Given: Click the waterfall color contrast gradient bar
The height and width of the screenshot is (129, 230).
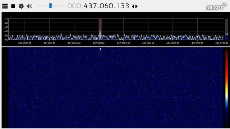Looking at the screenshot, I should coord(227,88).
